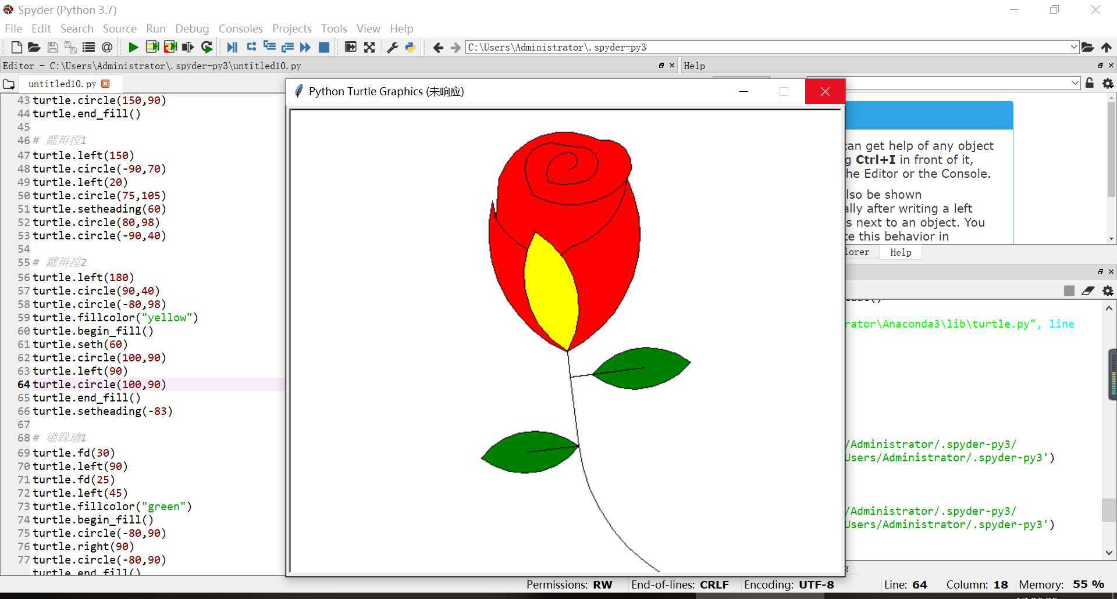
Task: Go forward with the right arrow icon
Action: [456, 48]
